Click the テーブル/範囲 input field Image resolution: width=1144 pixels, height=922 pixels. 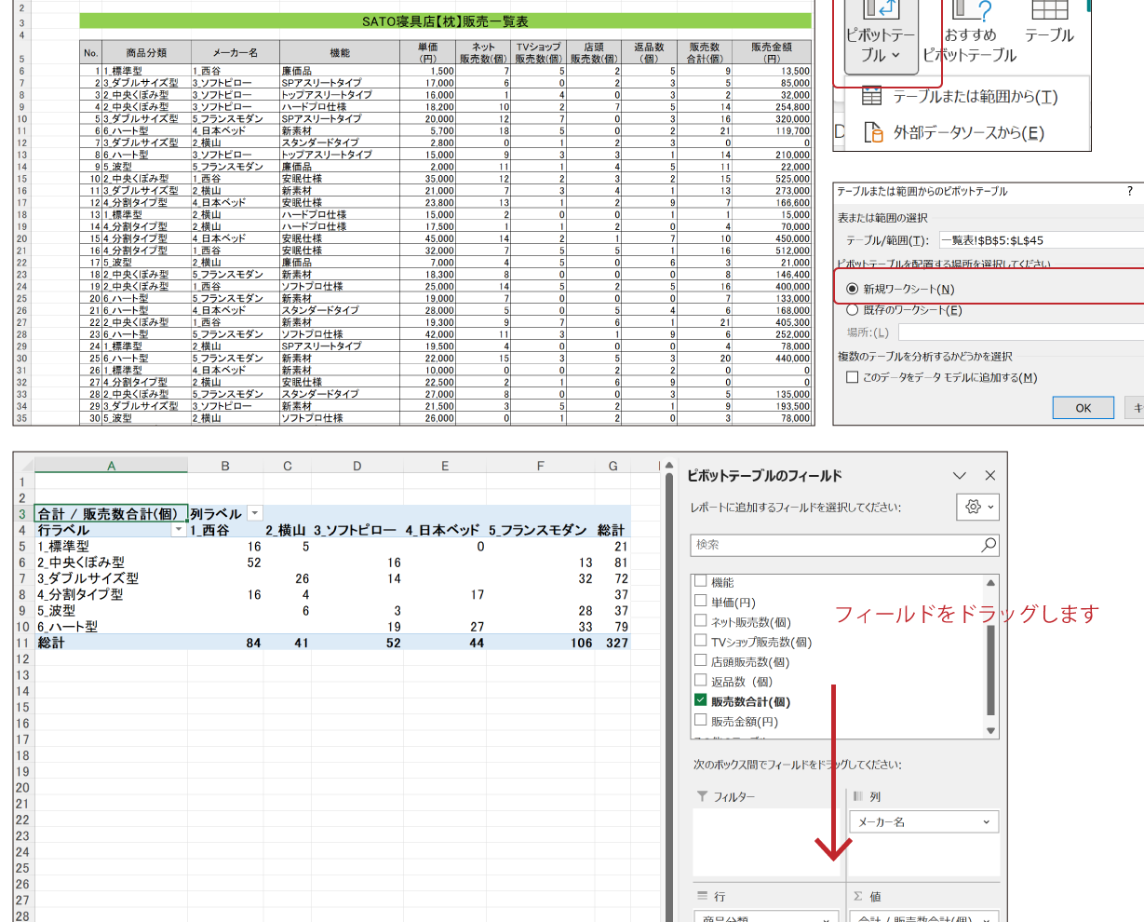tap(1041, 240)
